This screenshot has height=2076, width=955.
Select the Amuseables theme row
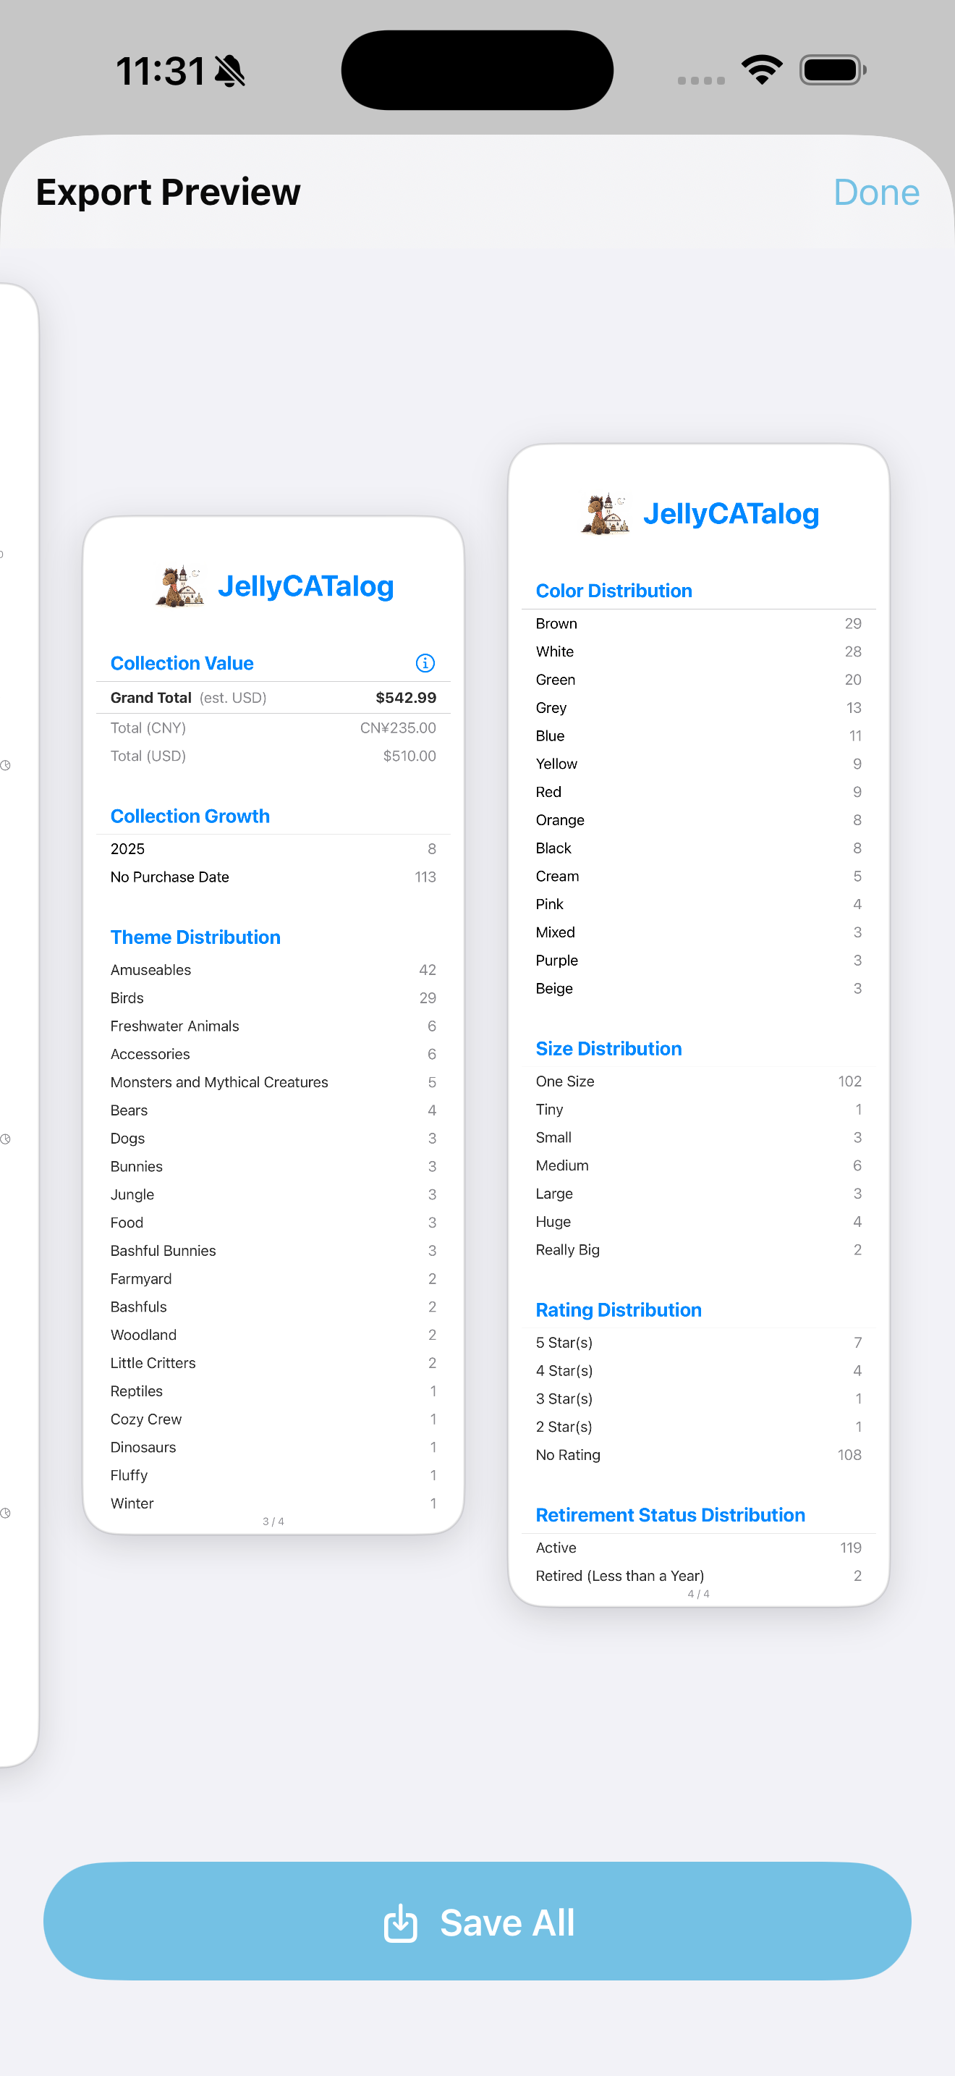coord(273,969)
